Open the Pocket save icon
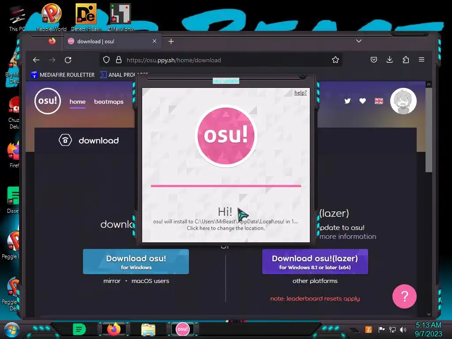Screen dimensions: 452x339 click(x=374, y=60)
